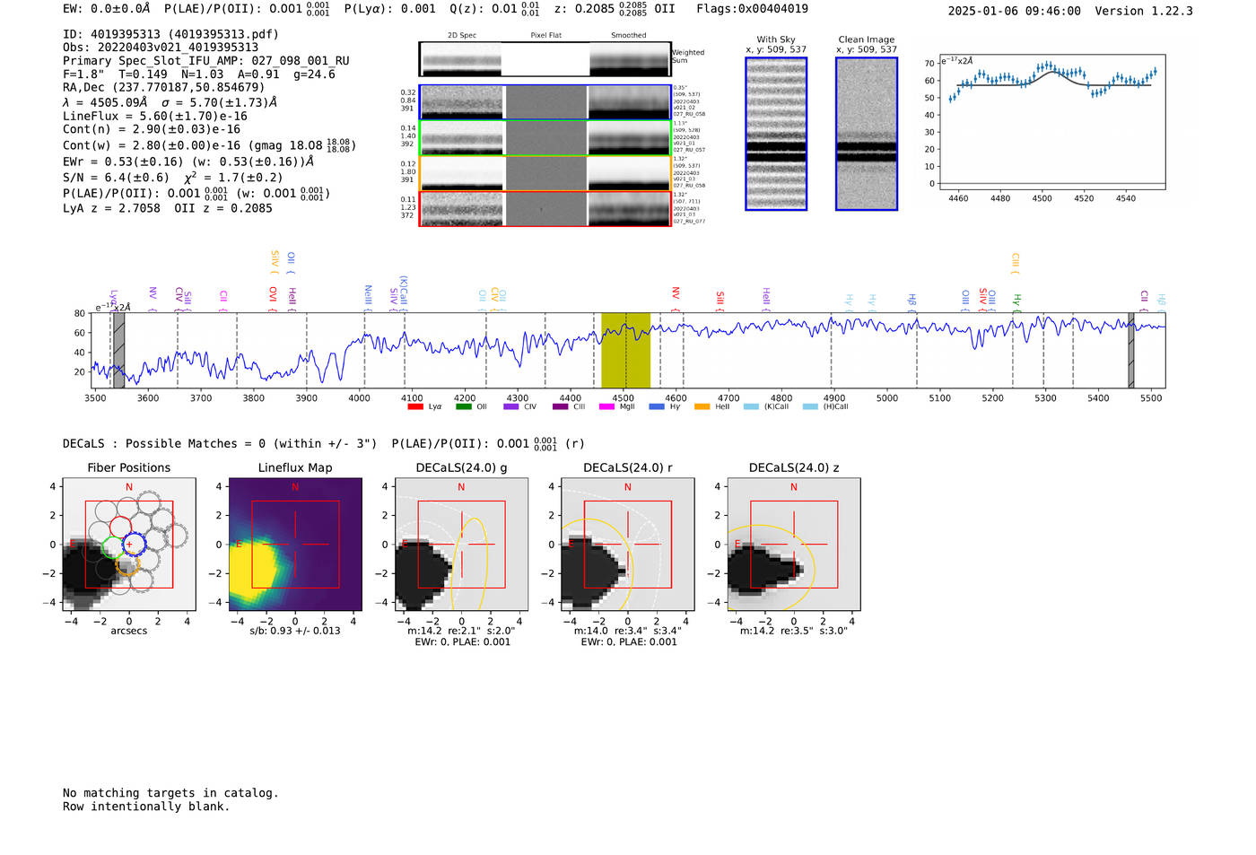
Task: Click the 's/b: 0.93 +/- 0.013' caption
Action: tap(295, 631)
